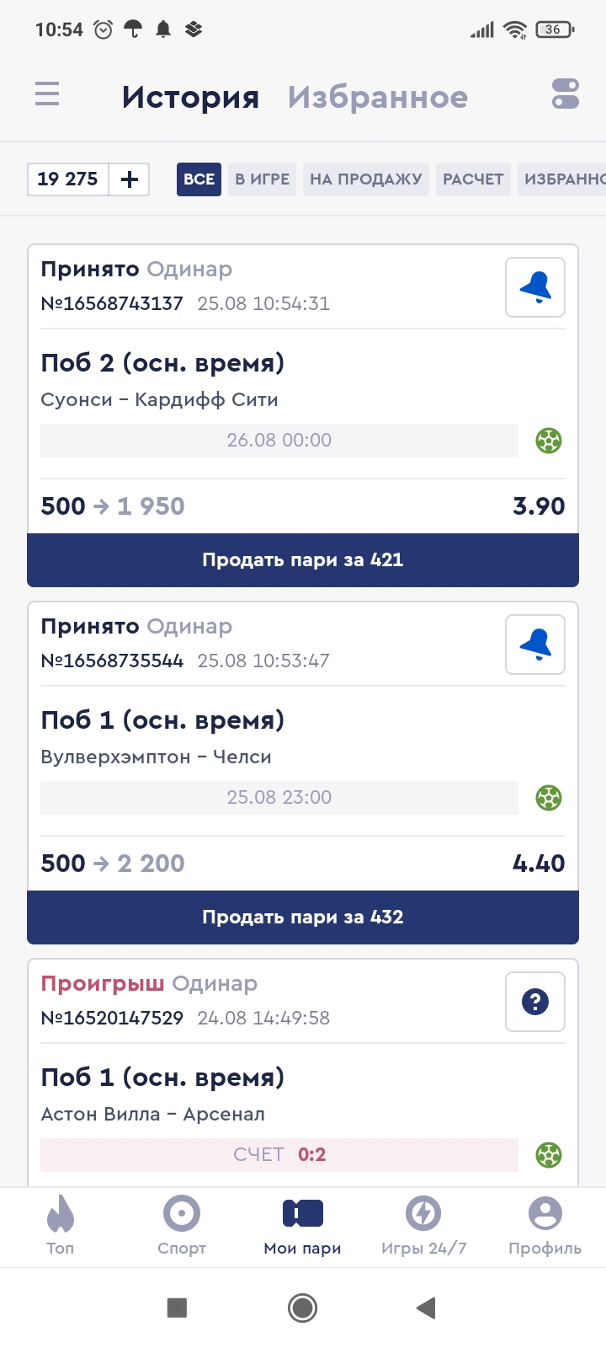Filter bets by НА ПРОДАЖУ

365,179
